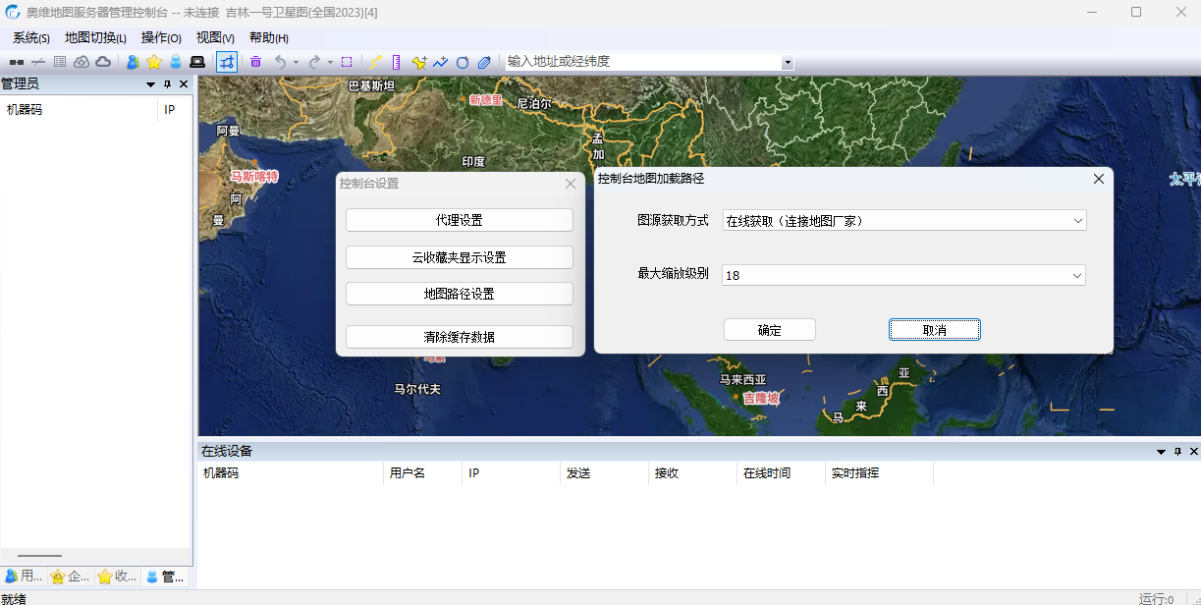Screen dimensions: 1201x605
Task: Toggle the pin on 在线设备 panel
Action: (1177, 452)
